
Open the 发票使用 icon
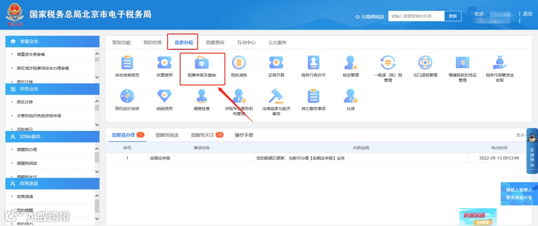[x=164, y=63]
